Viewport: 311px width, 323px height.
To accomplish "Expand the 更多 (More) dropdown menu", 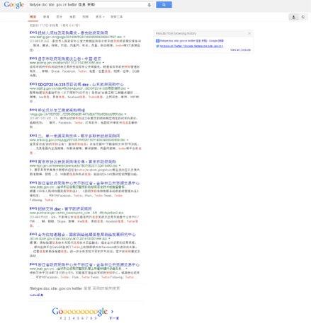I will 100,17.
